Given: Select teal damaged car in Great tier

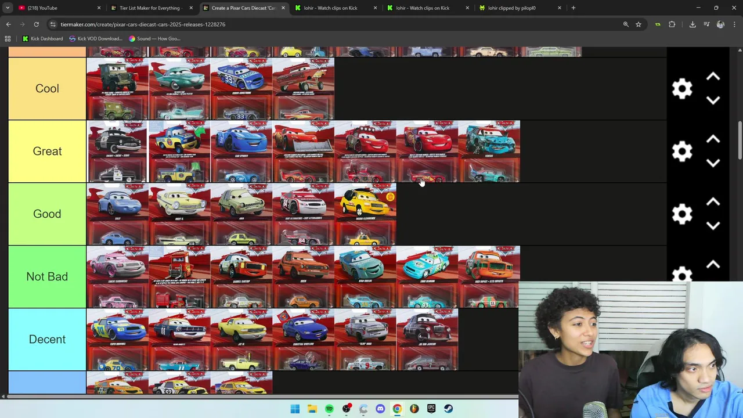Looking at the screenshot, I should coord(489,152).
